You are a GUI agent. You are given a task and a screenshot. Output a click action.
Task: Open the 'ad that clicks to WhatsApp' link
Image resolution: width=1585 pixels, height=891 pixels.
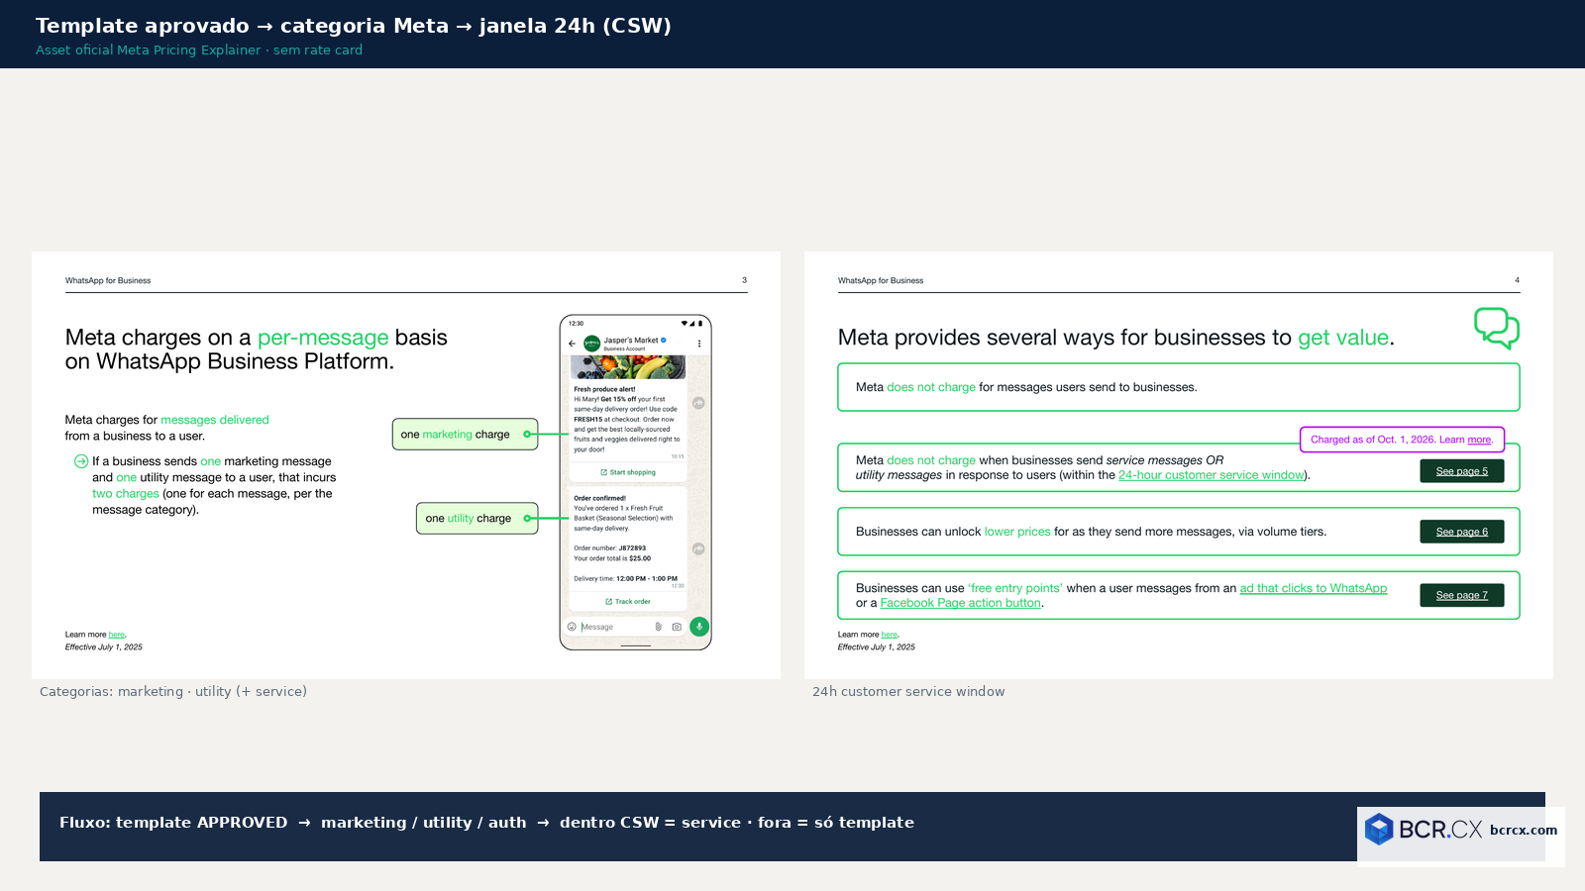(x=1314, y=588)
